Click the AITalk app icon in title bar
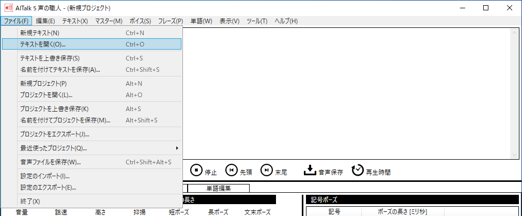This screenshot has height=216, width=522. [x=8, y=8]
